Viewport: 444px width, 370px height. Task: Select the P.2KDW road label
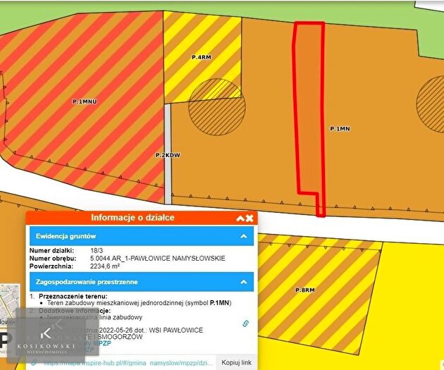click(x=168, y=155)
